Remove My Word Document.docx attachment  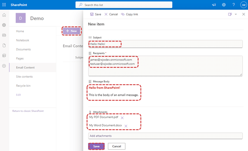[x=126, y=126]
